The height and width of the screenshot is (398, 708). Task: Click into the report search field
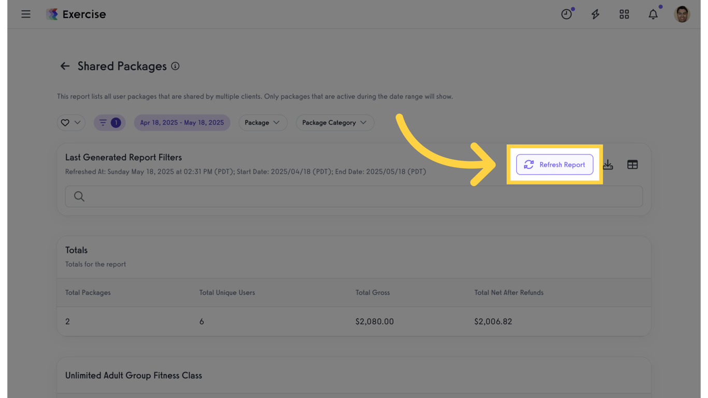[x=354, y=196]
